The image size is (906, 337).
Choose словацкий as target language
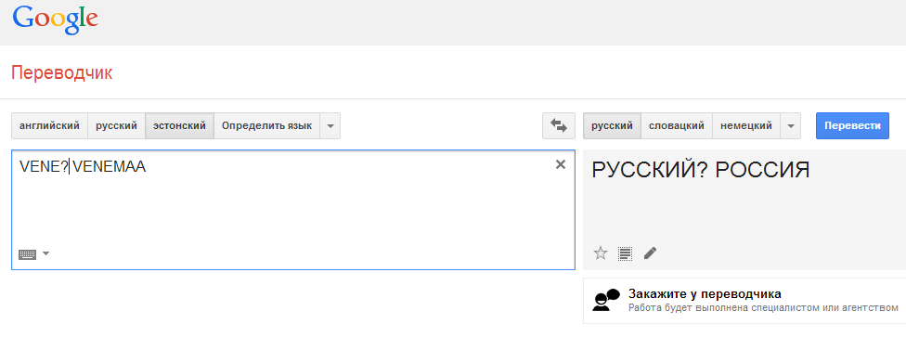coord(676,126)
